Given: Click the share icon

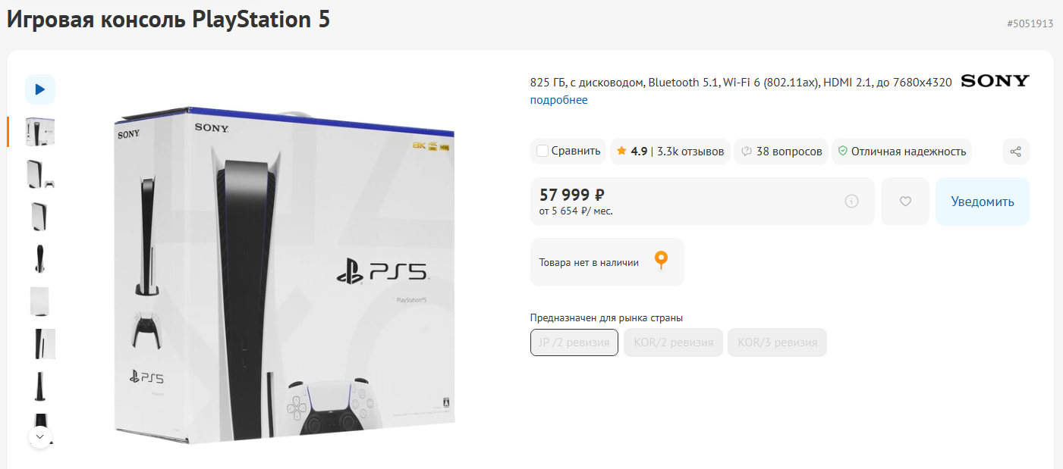Looking at the screenshot, I should (1015, 152).
